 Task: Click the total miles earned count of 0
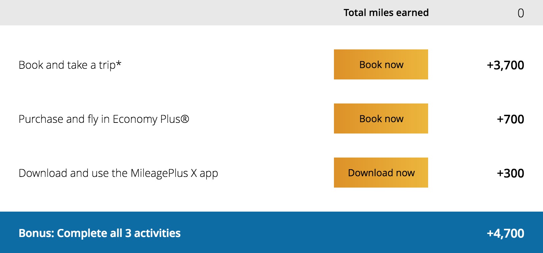521,13
